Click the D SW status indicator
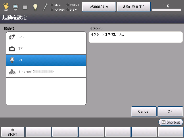 pos(71,9)
